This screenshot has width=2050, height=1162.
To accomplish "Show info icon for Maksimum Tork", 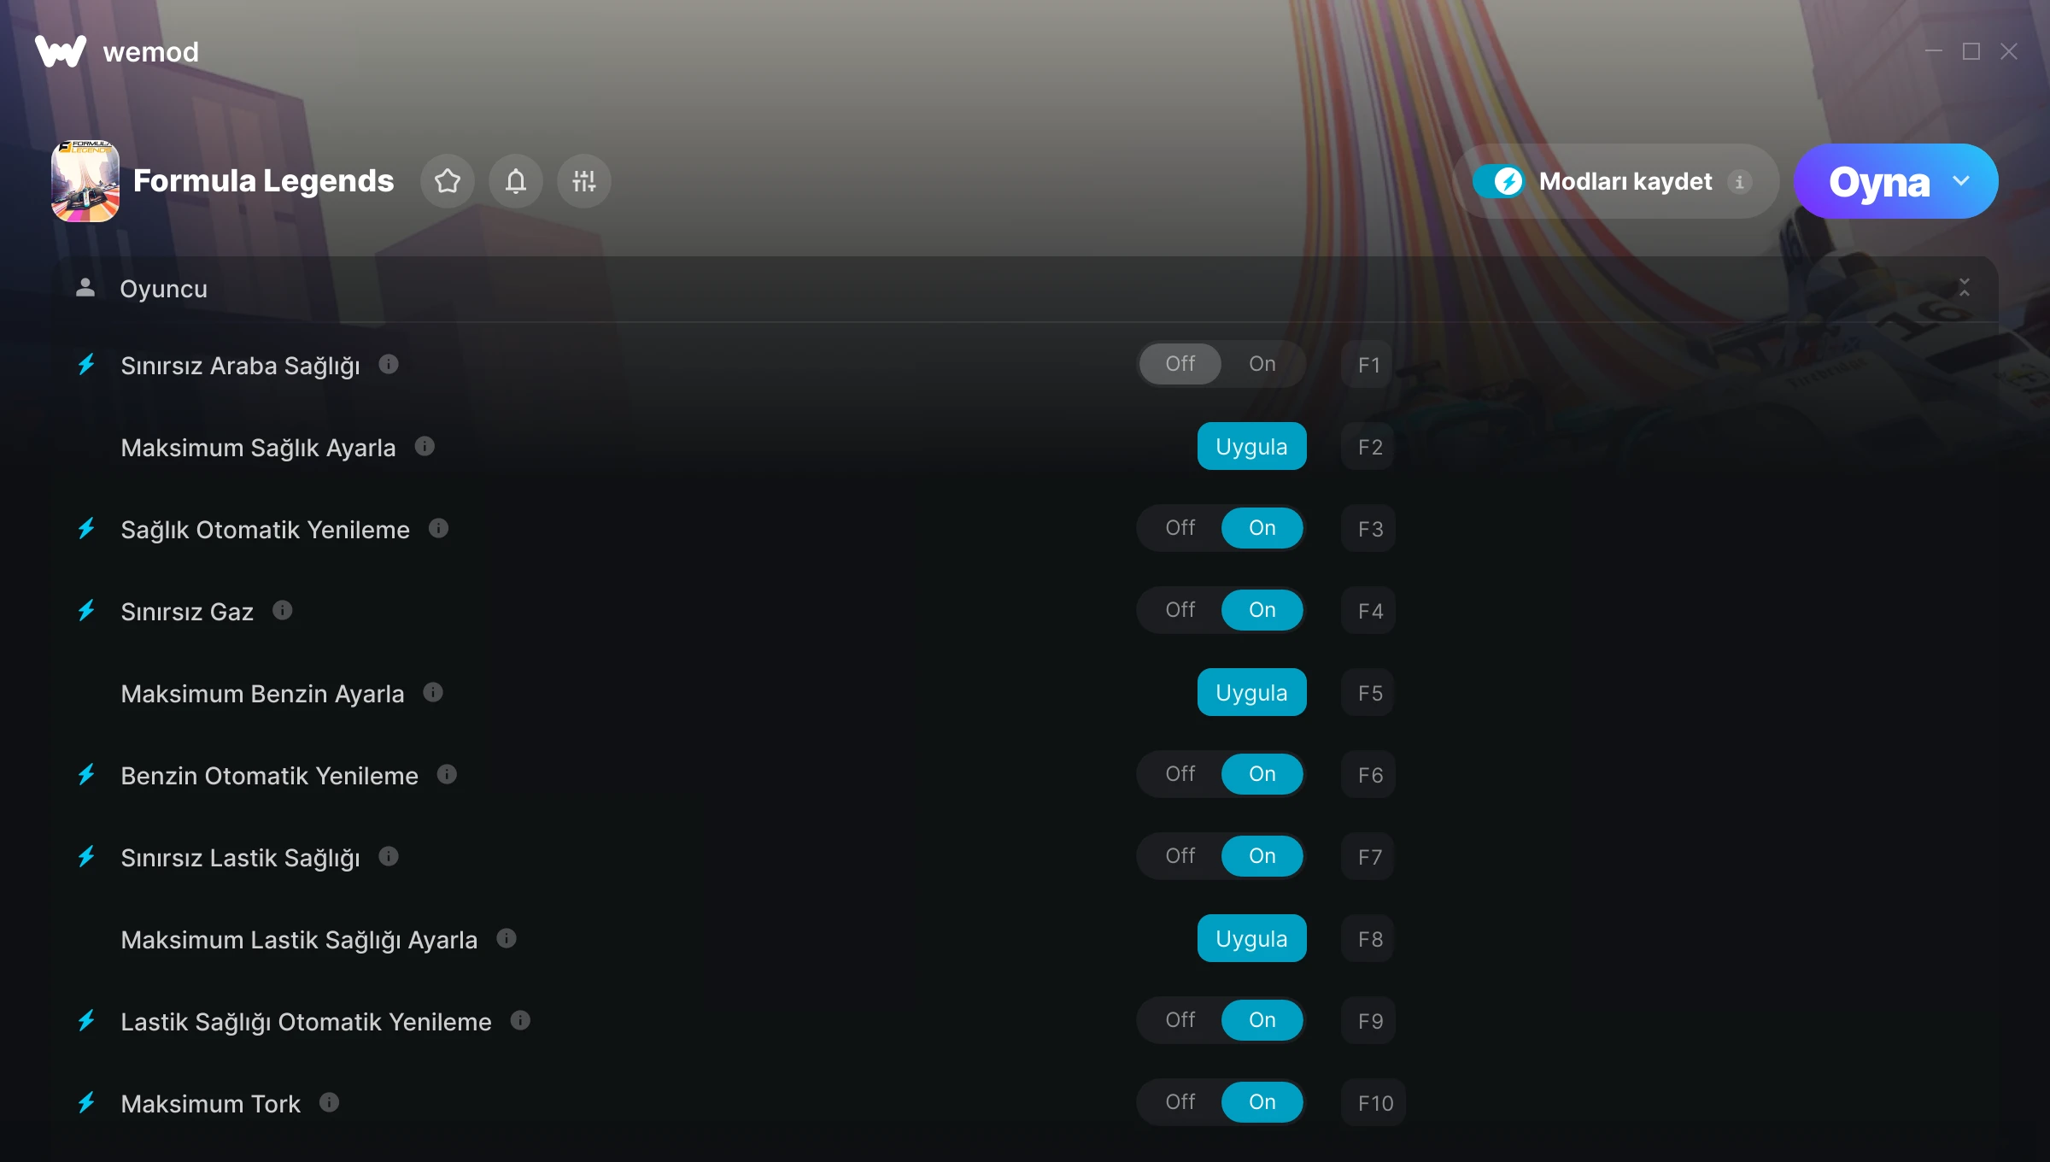I will [329, 1103].
